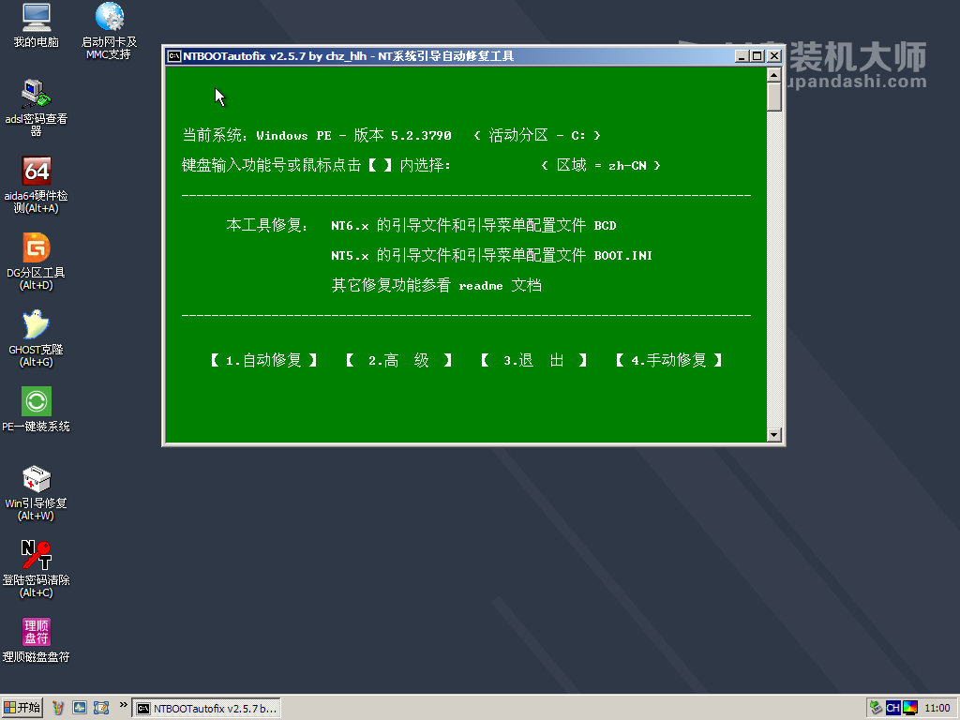960x720 pixels.
Task: Open GHOST克隆 ghost icon
Action: [36, 324]
